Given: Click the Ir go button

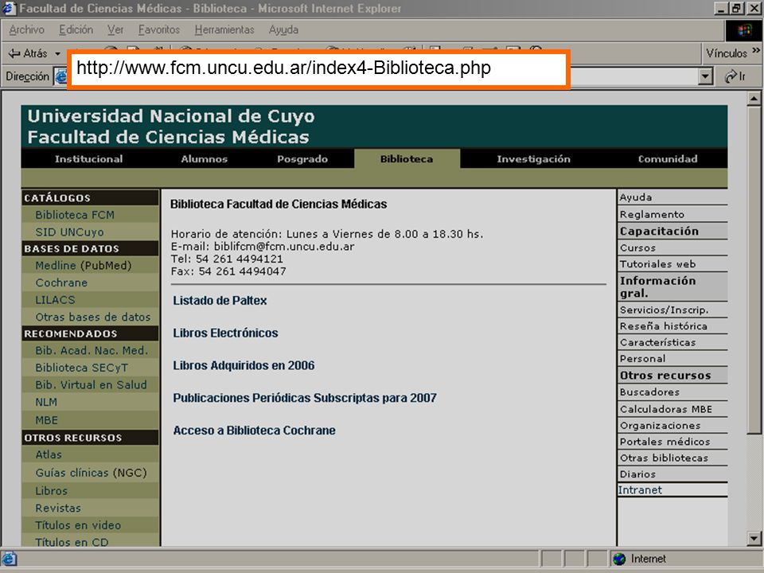Looking at the screenshot, I should (x=735, y=76).
